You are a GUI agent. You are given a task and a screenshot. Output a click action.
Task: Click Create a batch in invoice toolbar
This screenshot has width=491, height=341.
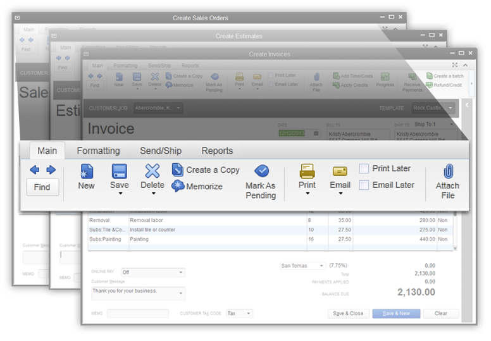pos(445,76)
